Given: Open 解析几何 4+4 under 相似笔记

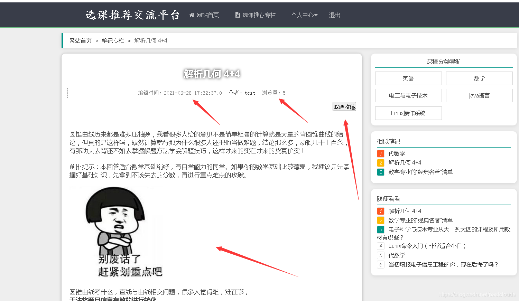Looking at the screenshot, I should (405, 162).
